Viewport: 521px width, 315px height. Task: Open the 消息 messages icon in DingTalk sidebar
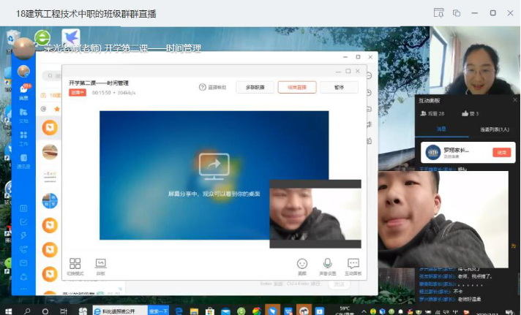tap(24, 91)
